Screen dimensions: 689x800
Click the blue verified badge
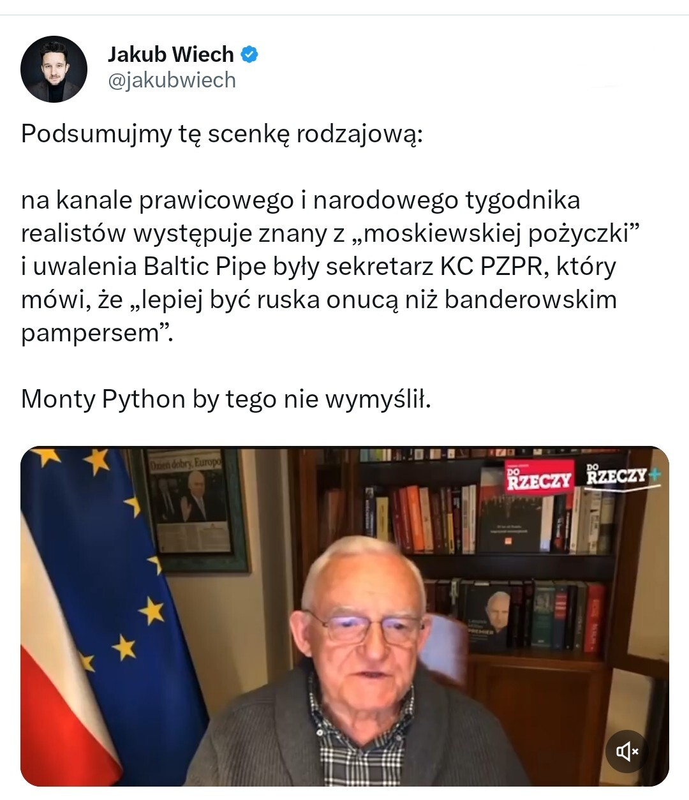pos(249,55)
